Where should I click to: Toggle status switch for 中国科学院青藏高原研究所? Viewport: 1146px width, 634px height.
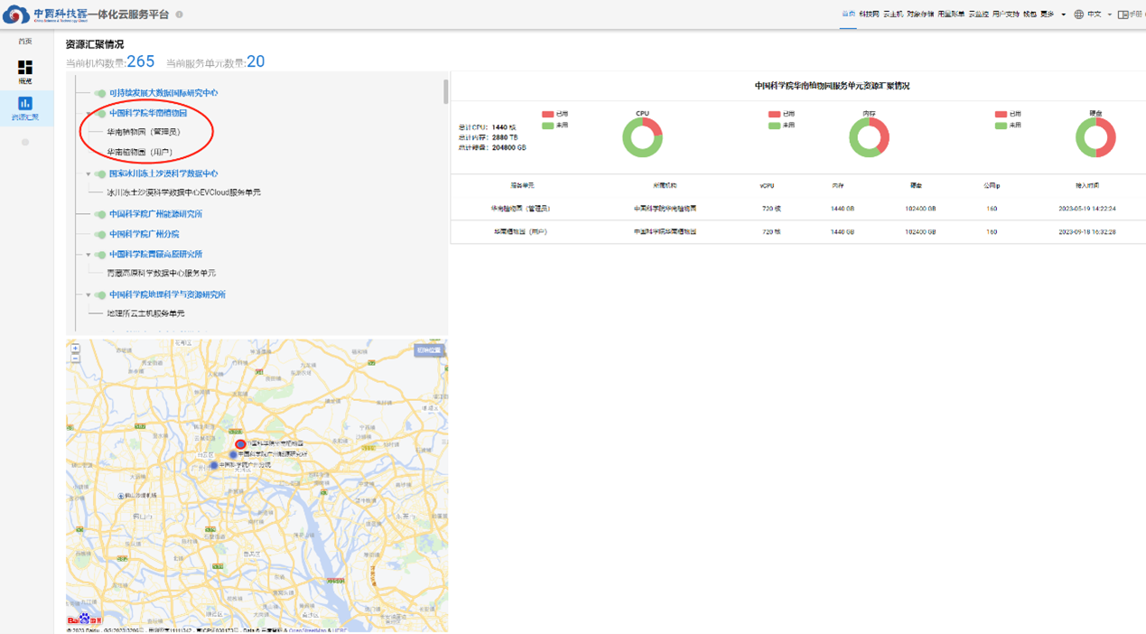(x=99, y=255)
